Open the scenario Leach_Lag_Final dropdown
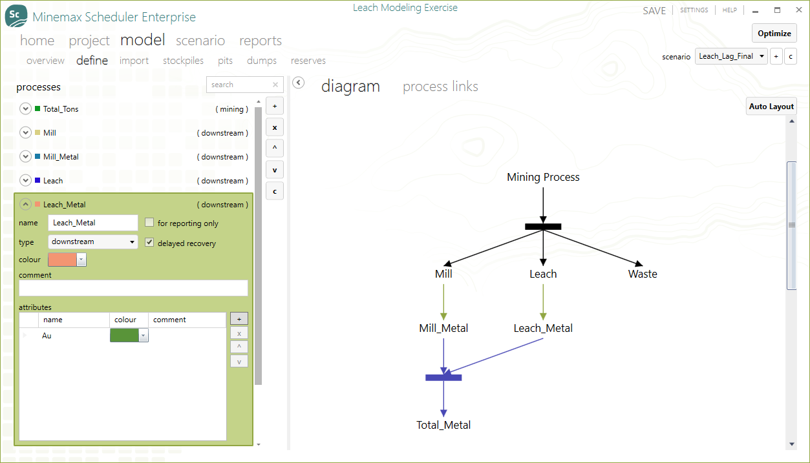The image size is (810, 463). [x=731, y=56]
